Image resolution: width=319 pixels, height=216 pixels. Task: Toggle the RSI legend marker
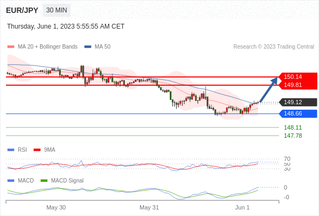tap(11, 150)
